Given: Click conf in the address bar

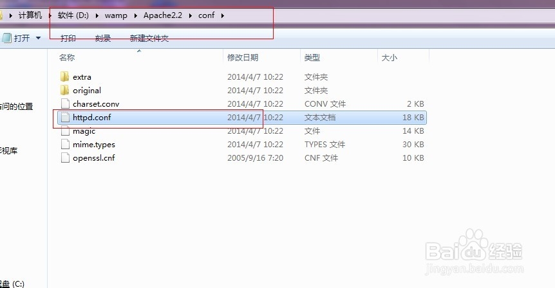Looking at the screenshot, I should pos(207,15).
